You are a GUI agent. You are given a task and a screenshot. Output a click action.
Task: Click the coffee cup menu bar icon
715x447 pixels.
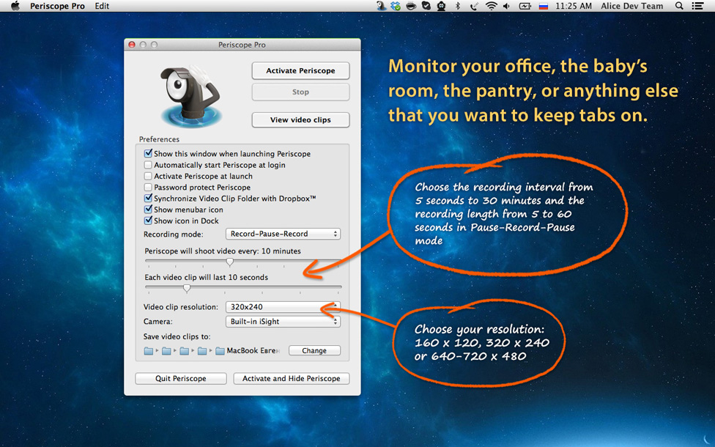411,6
